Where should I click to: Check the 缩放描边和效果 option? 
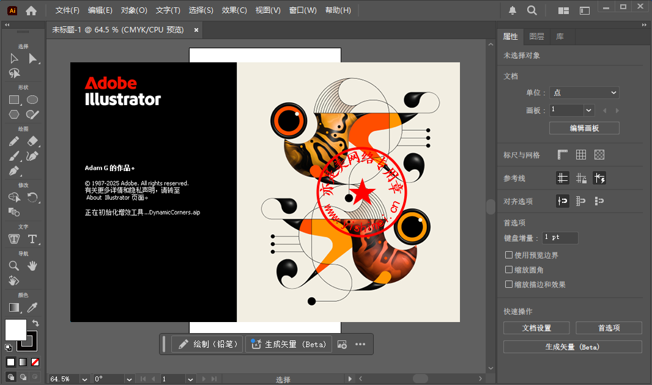[508, 284]
